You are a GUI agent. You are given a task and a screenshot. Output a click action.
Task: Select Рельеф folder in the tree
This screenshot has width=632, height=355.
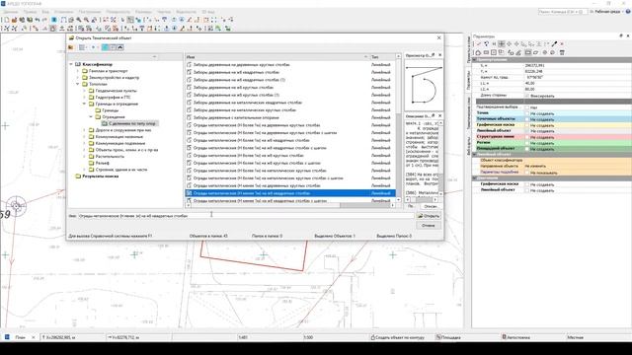103,163
